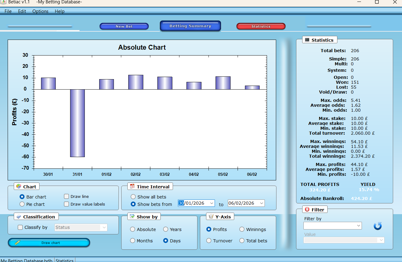The width and height of the screenshot is (402, 262).
Task: Switch to the Statistics tab at bottom
Action: coord(65,260)
